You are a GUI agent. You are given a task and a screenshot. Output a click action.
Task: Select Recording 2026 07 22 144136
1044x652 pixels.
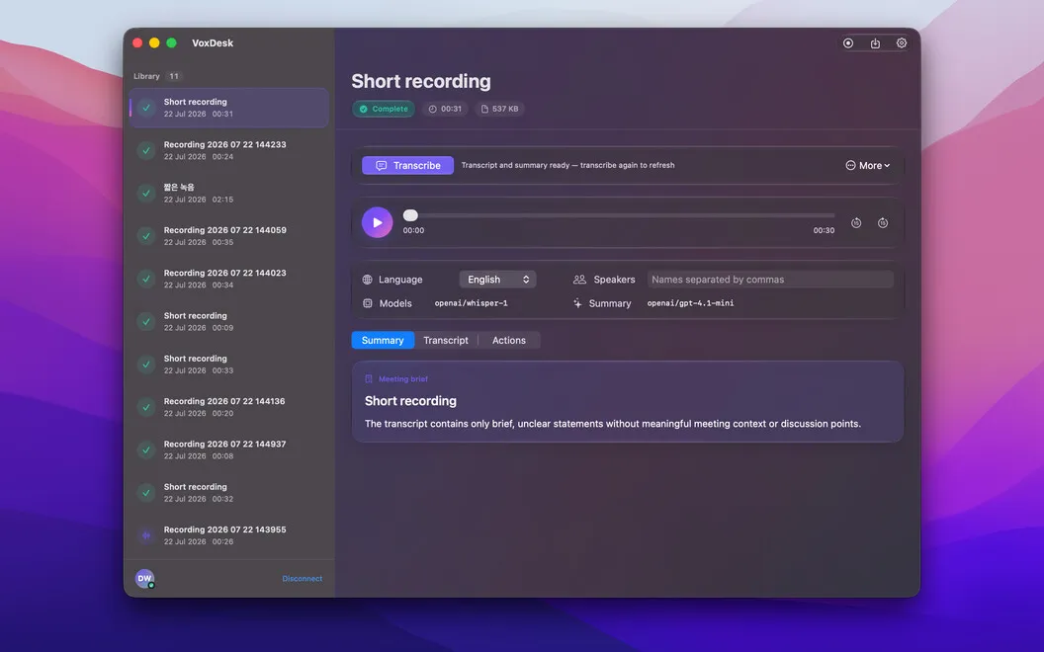click(x=229, y=407)
